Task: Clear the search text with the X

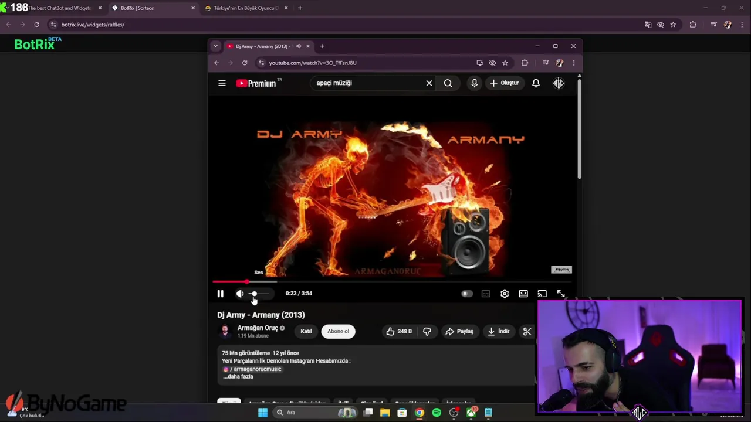Action: tap(429, 83)
